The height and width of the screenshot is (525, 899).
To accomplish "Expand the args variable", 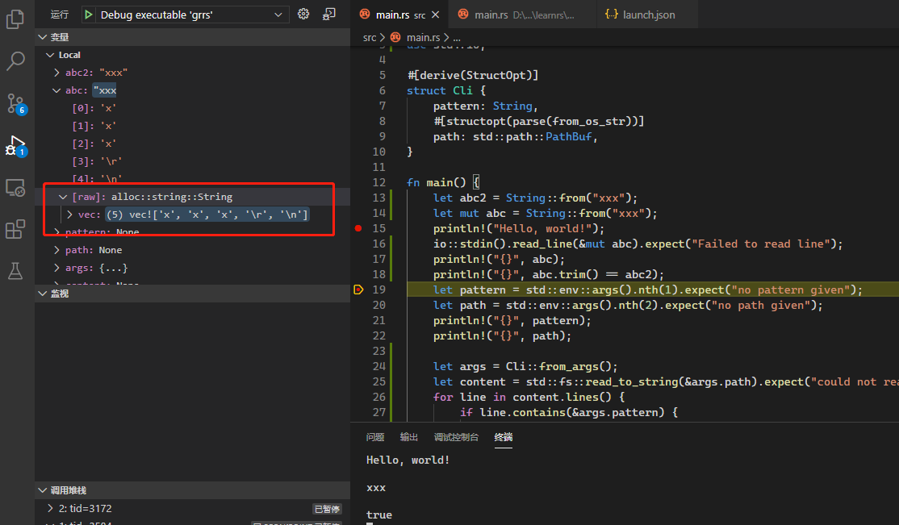I will click(x=56, y=268).
